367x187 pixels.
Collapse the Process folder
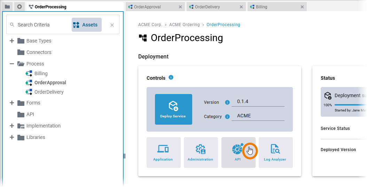pyautogui.click(x=12, y=64)
